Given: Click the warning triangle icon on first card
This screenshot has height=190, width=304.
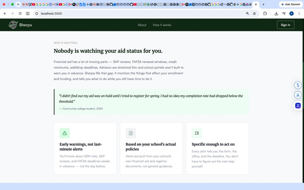Looking at the screenshot, I should [x=64, y=133].
